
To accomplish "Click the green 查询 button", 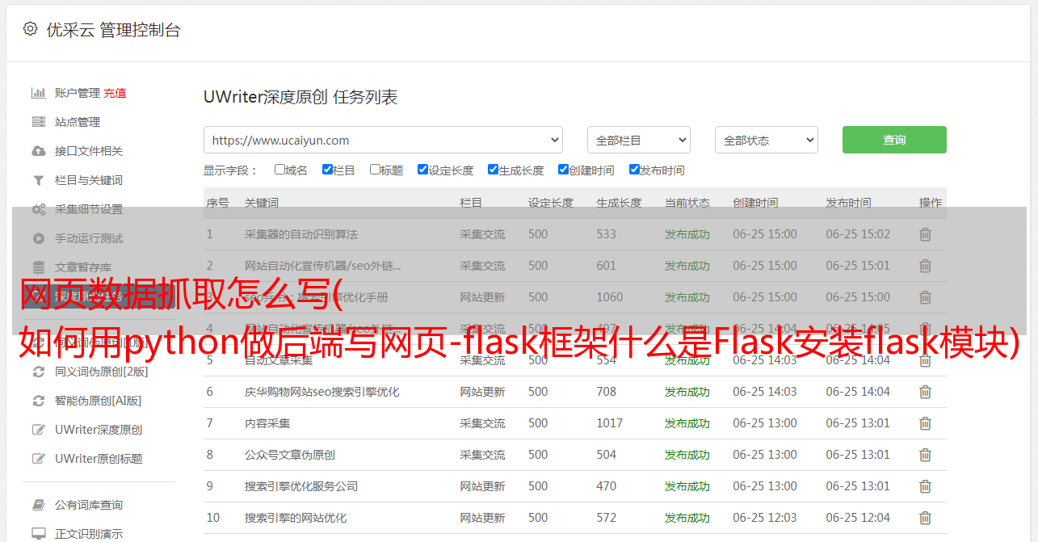I will click(894, 140).
